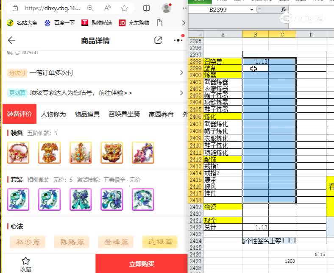Open the share icon beside 商品详情
This screenshot has width=334, height=273.
[x=158, y=40]
